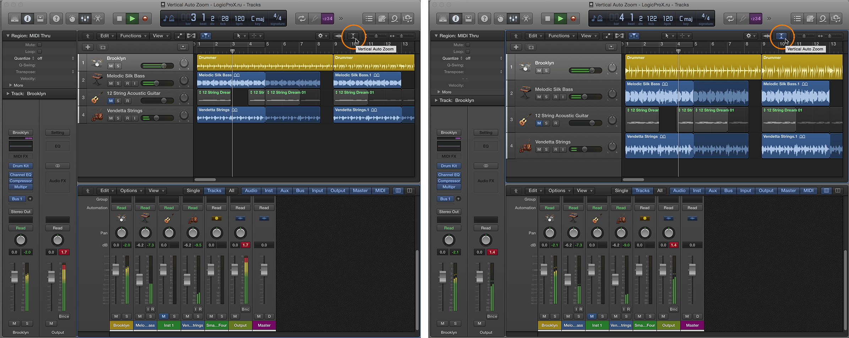Open the gear settings menu in the left Tracks area

(x=322, y=36)
